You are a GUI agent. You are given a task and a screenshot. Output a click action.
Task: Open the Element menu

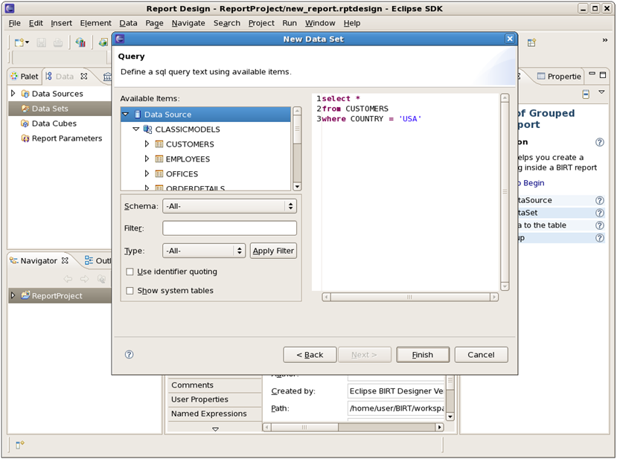tap(96, 23)
